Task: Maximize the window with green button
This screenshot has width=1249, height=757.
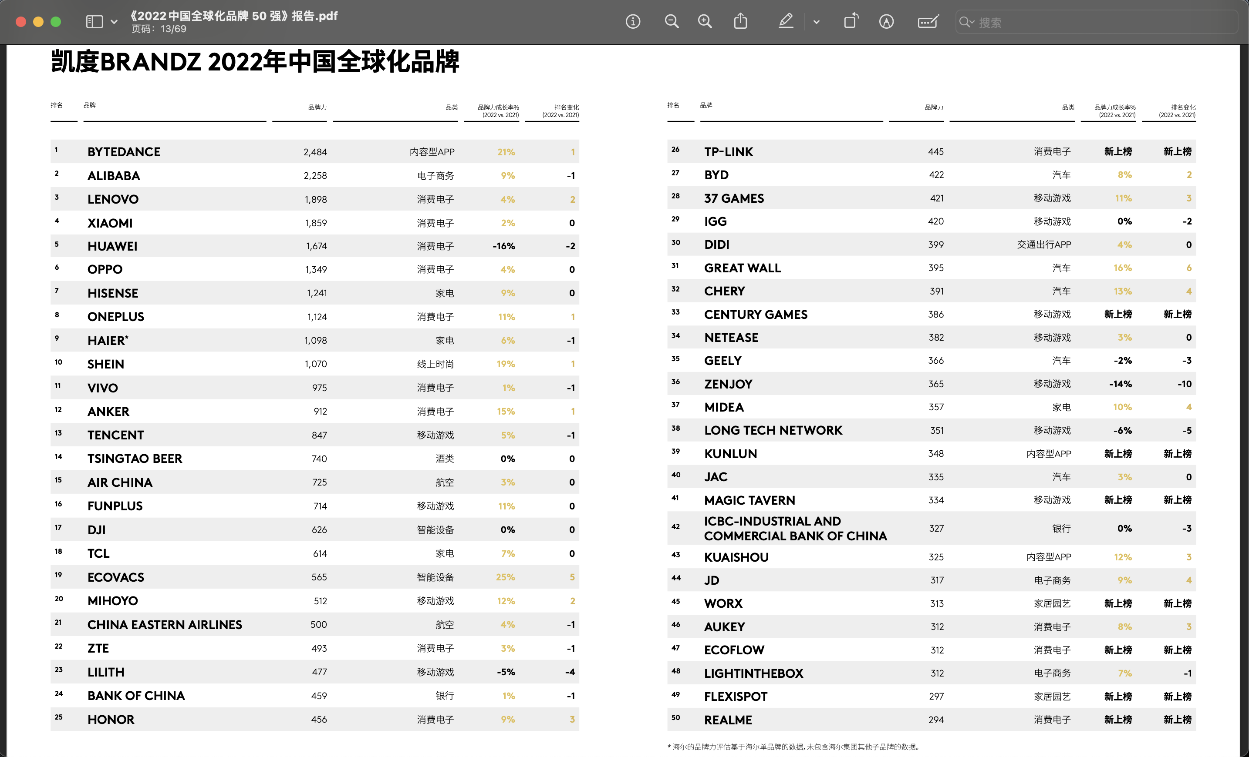Action: [56, 22]
